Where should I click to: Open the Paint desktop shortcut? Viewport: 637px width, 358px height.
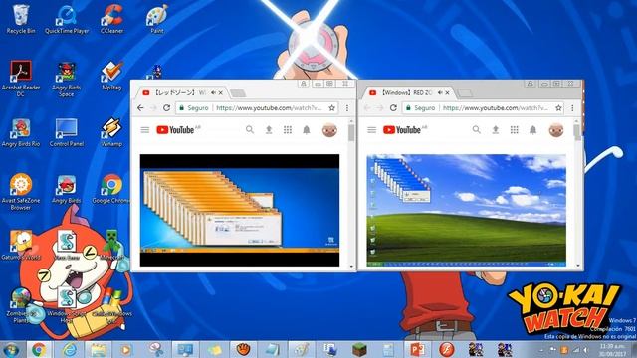coord(157,19)
